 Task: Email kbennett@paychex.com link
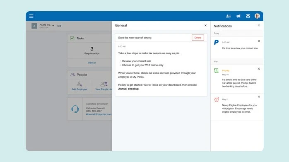tap(99, 114)
